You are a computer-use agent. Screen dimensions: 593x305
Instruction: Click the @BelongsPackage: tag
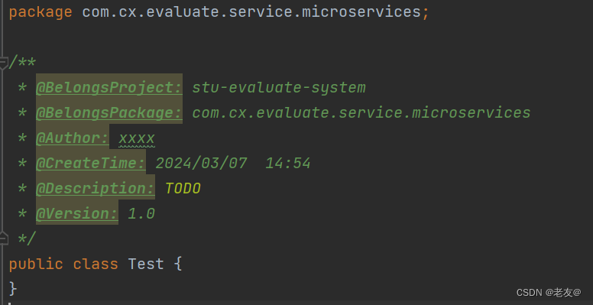(109, 112)
